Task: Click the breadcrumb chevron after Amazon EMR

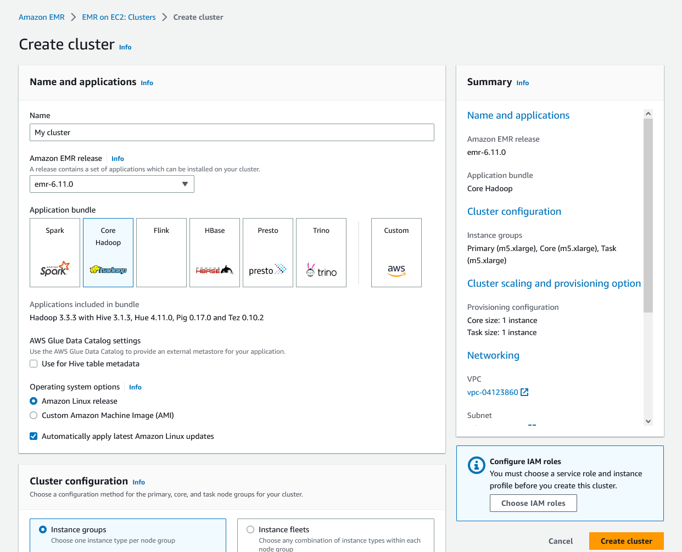Action: (74, 17)
